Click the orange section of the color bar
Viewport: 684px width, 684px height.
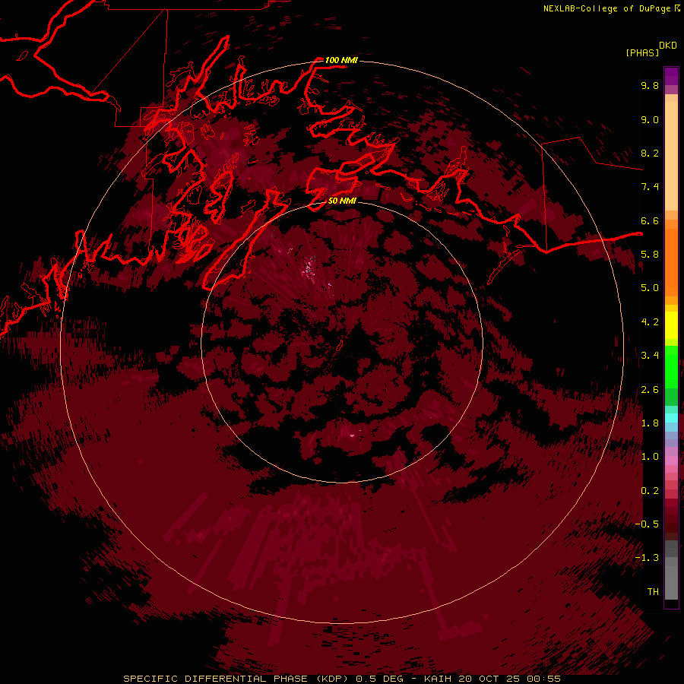pyautogui.click(x=671, y=261)
